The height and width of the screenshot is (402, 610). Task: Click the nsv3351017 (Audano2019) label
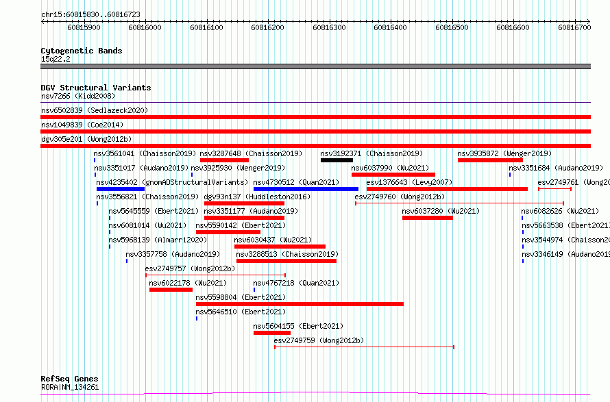coord(141,168)
